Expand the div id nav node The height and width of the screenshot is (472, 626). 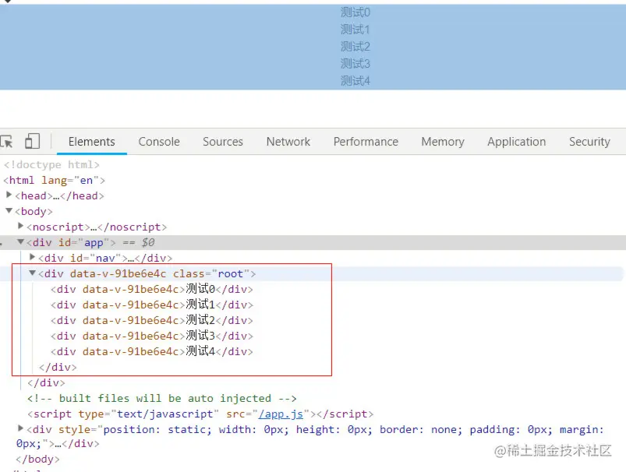[x=32, y=257]
